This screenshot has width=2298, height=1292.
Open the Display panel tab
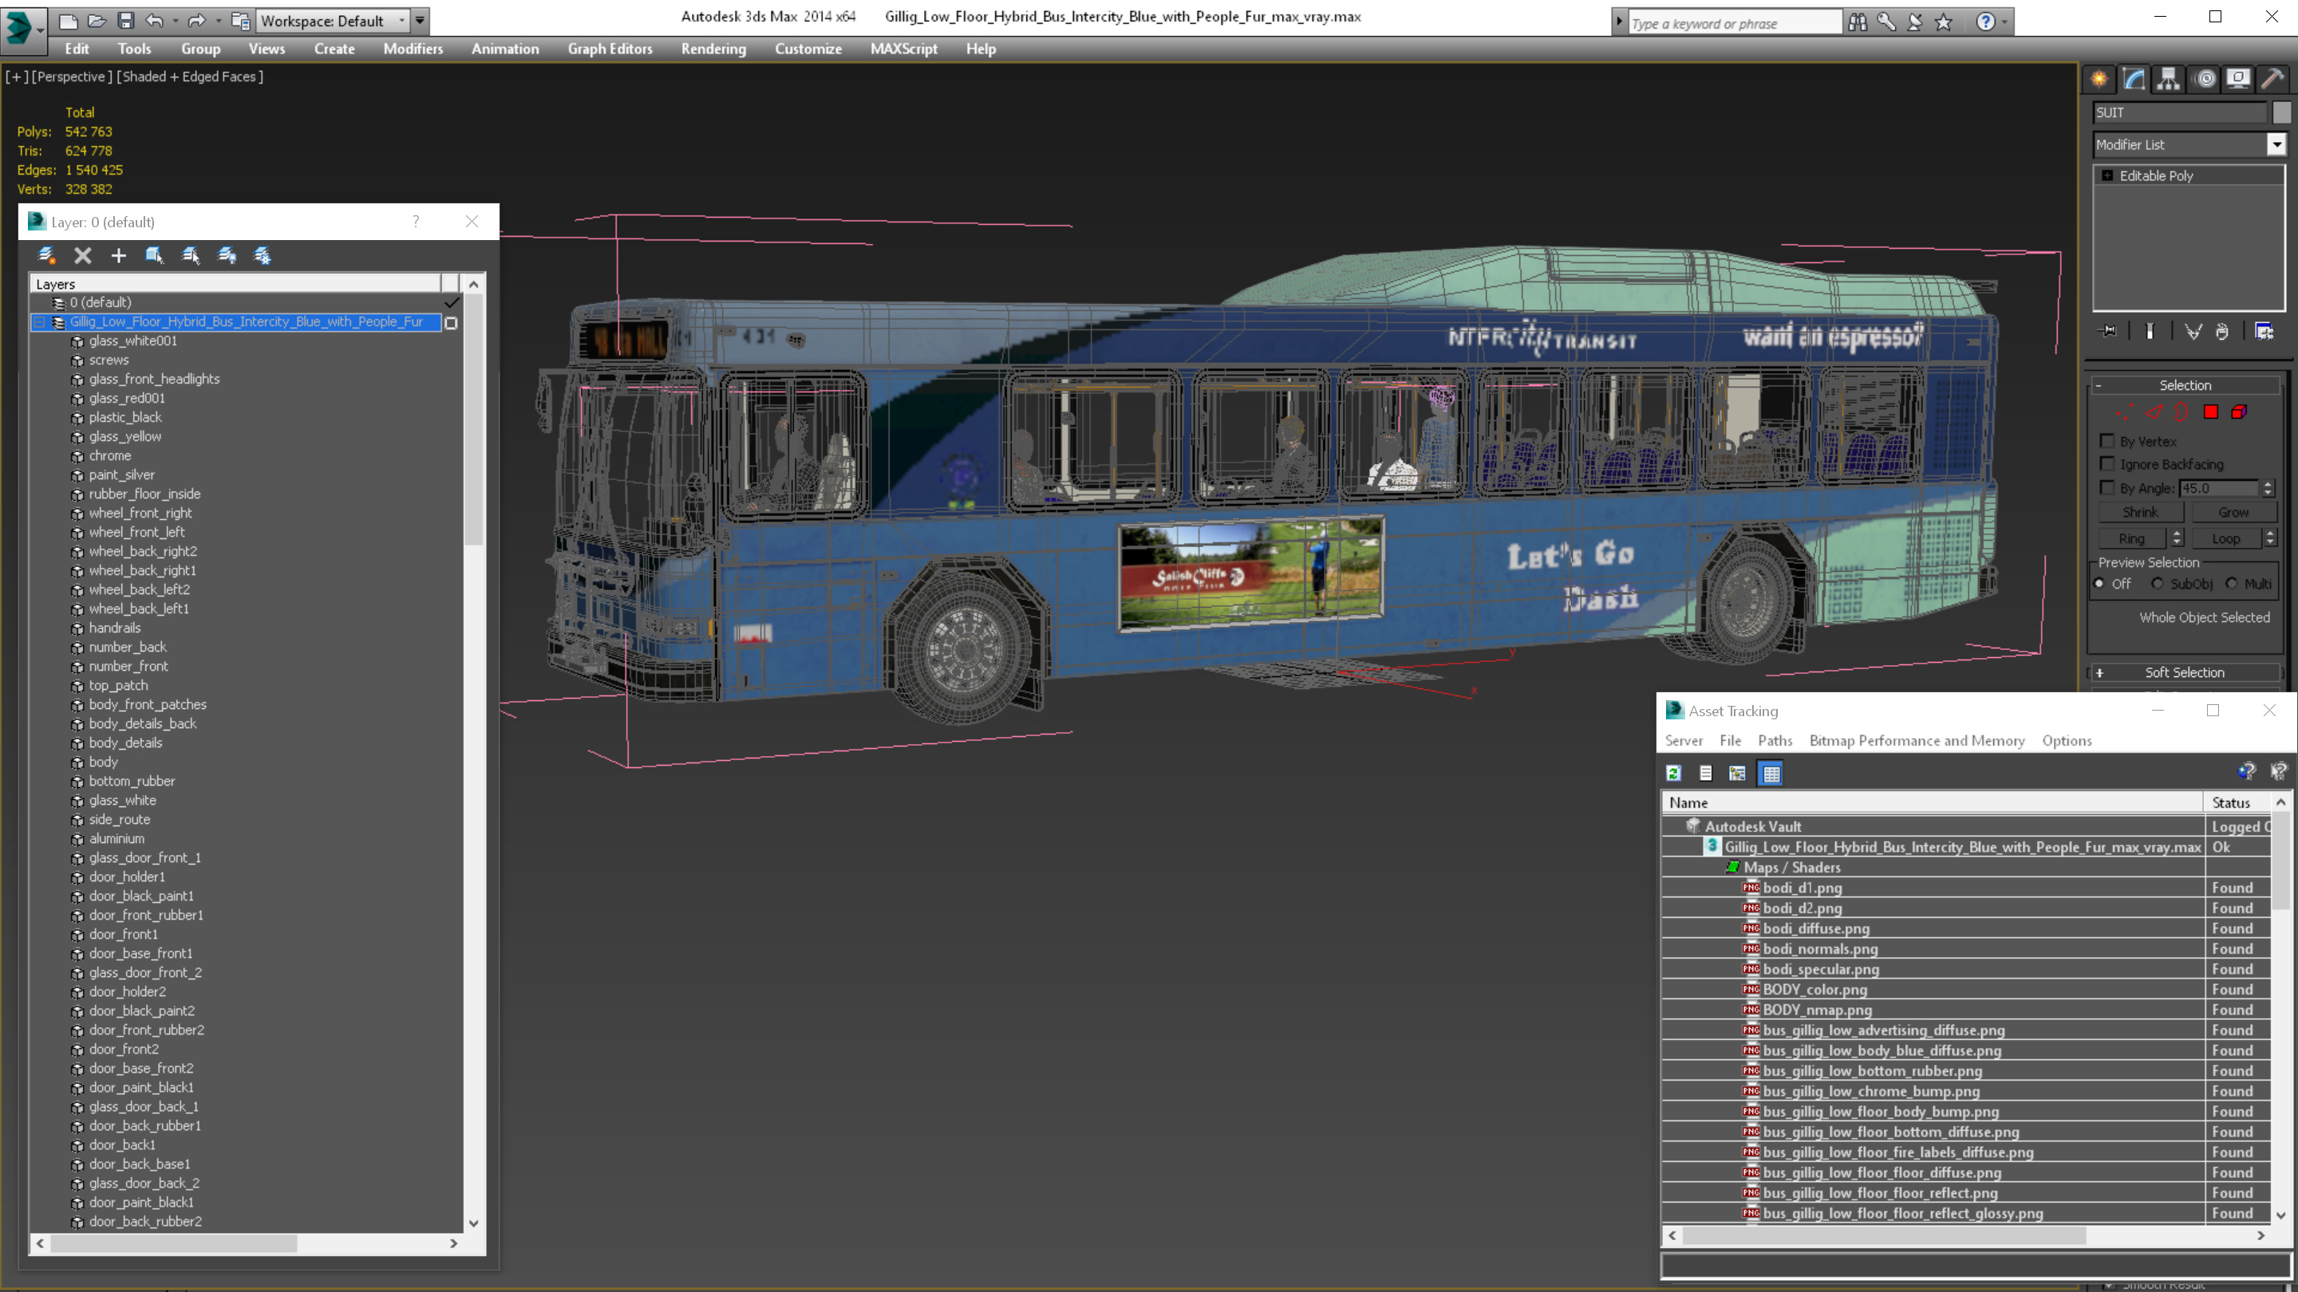[2238, 80]
